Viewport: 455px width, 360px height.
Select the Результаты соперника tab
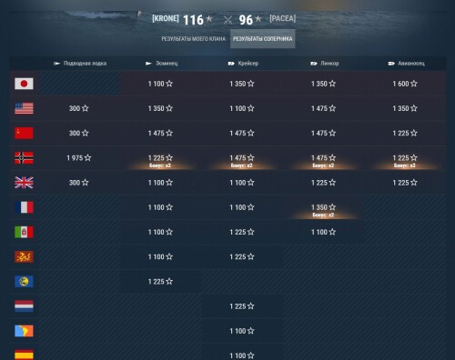pos(263,39)
